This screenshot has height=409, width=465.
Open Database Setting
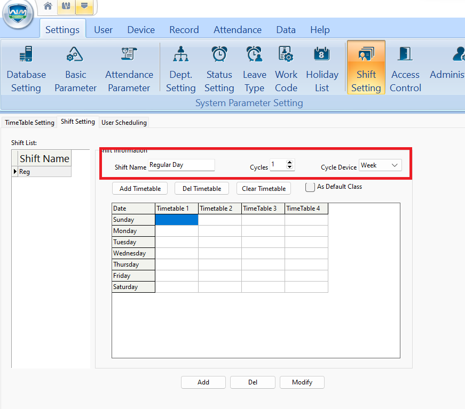pyautogui.click(x=26, y=69)
